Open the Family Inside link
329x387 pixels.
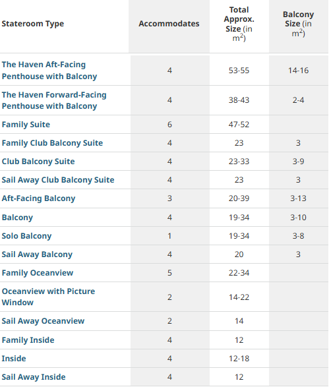click(28, 340)
